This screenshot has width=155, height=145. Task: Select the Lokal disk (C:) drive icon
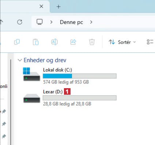coord(31,74)
